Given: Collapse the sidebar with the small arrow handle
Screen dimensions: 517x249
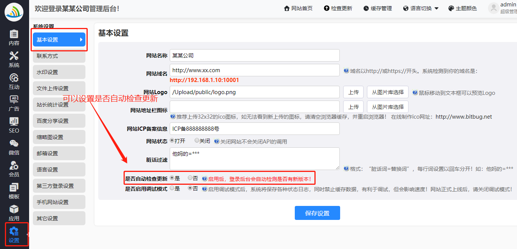Looking at the screenshot, I should coord(27,235).
